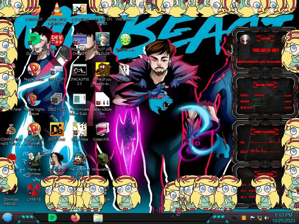The height and width of the screenshot is (224, 299).
Task: Click the DRIVES header in the sidebar widget
Action: point(265,174)
